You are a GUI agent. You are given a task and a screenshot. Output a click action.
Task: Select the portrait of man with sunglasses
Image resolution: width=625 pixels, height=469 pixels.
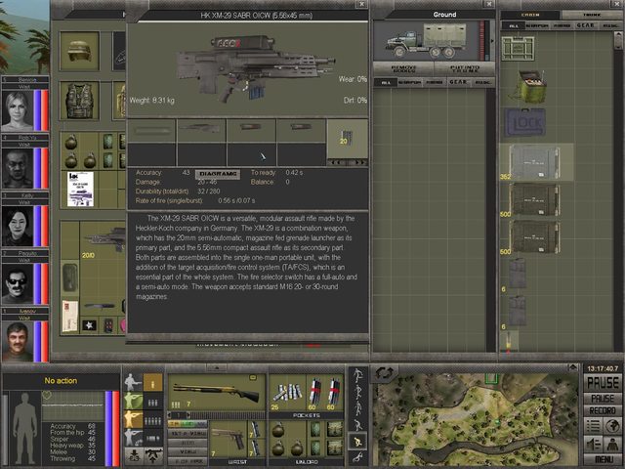[x=18, y=284]
